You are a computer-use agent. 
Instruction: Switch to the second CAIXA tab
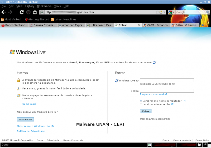[185, 25]
